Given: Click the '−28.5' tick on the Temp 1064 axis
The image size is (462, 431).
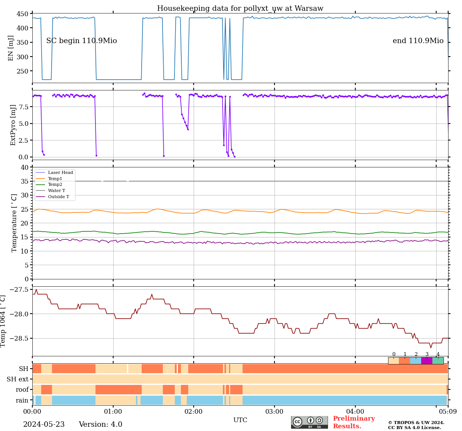Looking at the screenshot, I should point(19,338).
